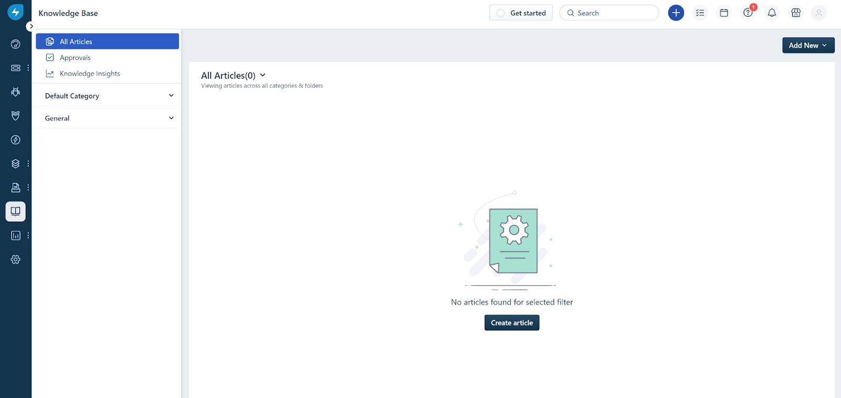Expand the left navigation sidebar arrow
Screen dimensions: 841x398
(31, 26)
